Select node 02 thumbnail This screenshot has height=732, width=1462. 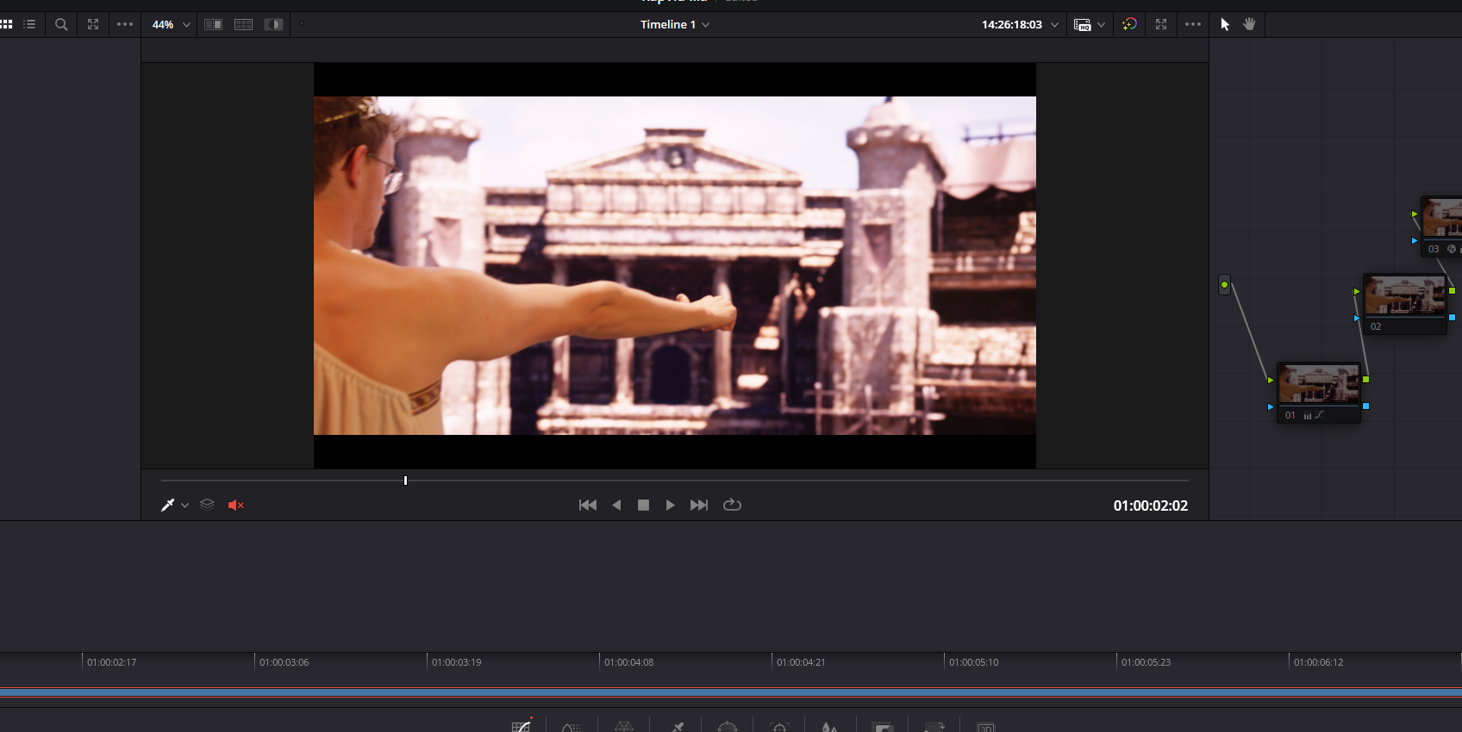click(1405, 295)
